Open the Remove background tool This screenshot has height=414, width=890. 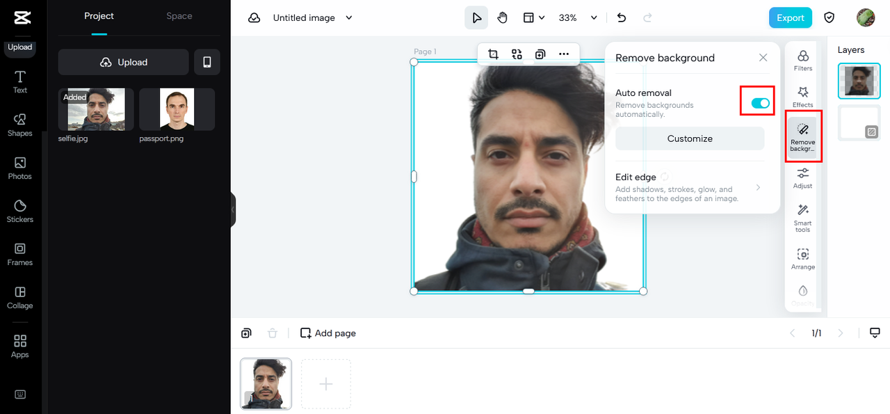(x=802, y=136)
